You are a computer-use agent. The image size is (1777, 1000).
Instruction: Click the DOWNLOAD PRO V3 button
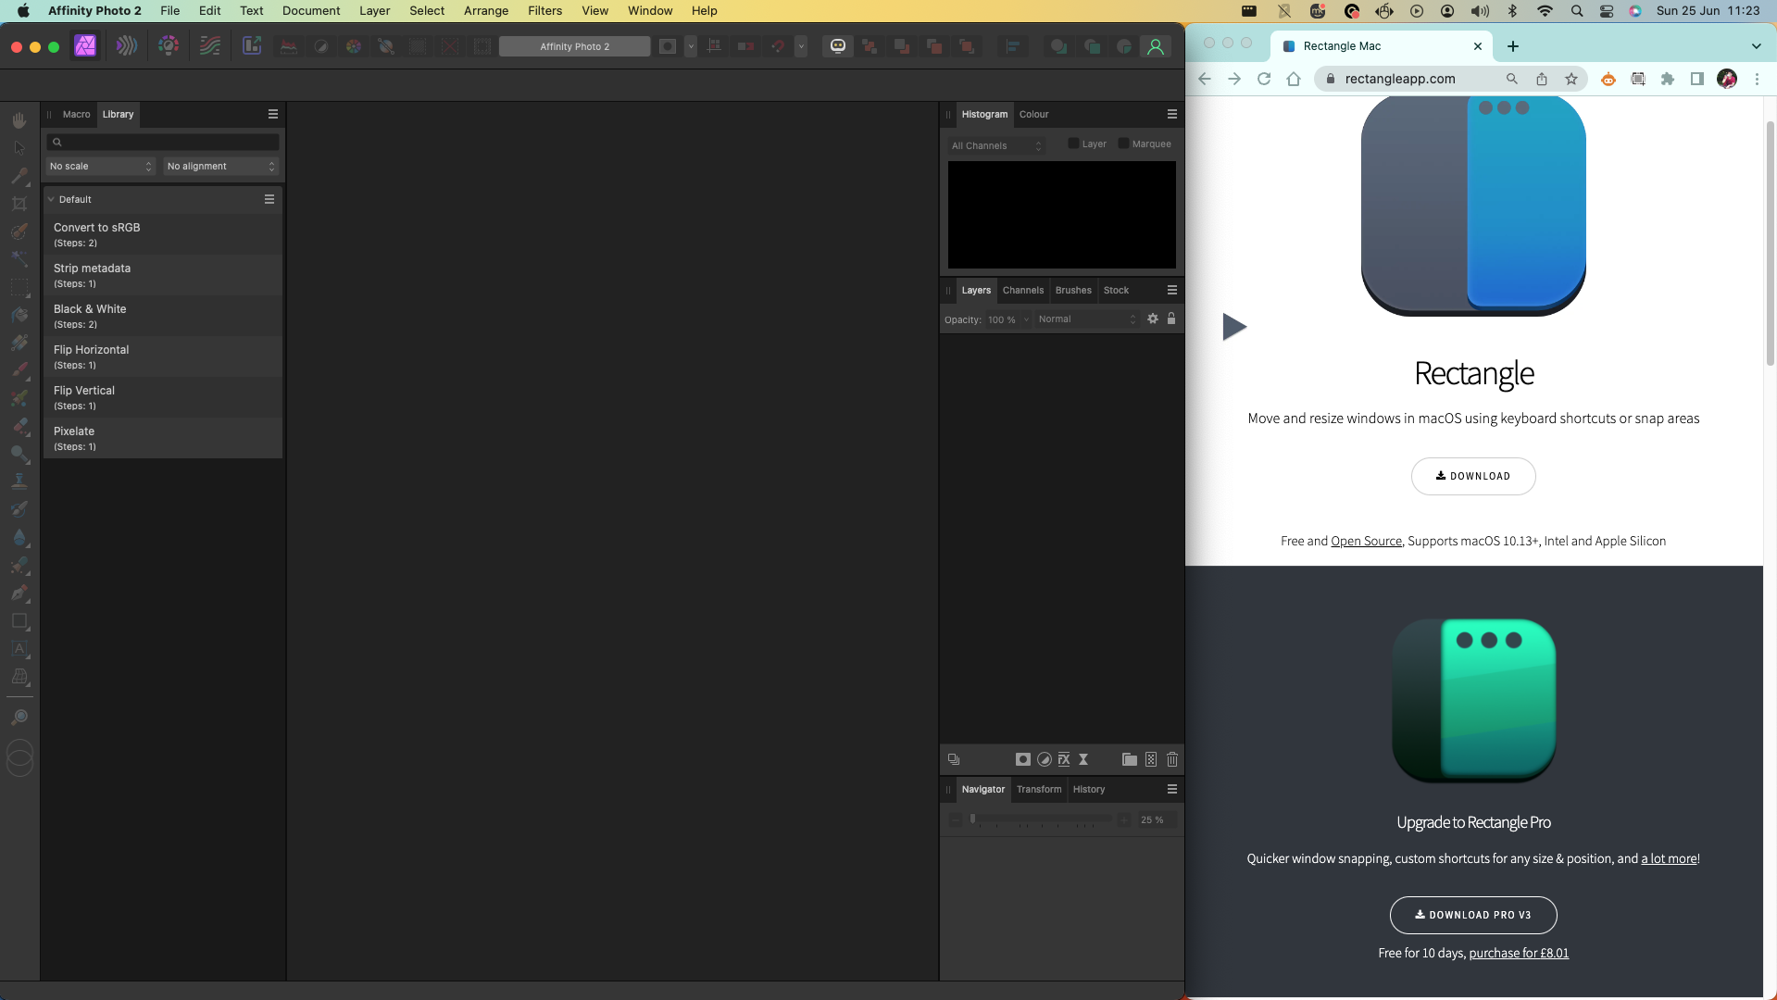[1473, 915]
